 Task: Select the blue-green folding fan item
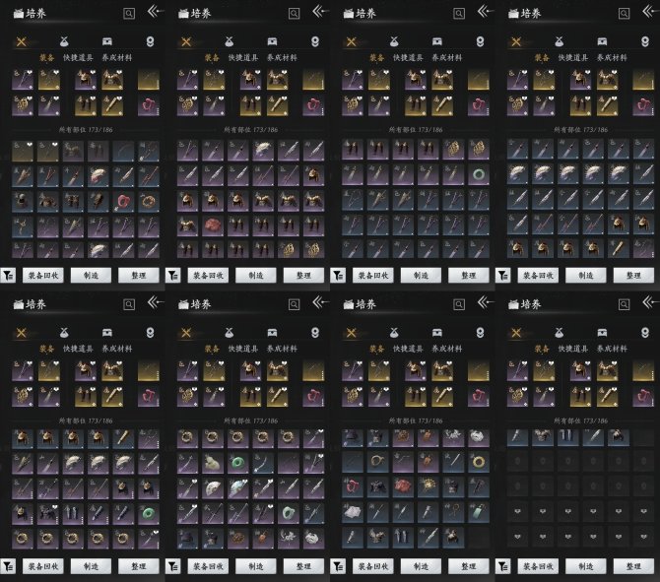[x=238, y=487]
